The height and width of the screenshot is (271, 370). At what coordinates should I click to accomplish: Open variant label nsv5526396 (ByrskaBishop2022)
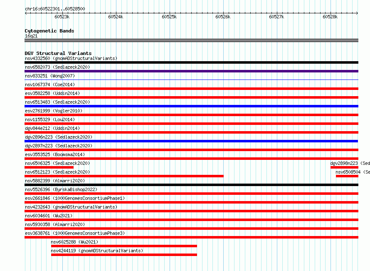point(61,189)
